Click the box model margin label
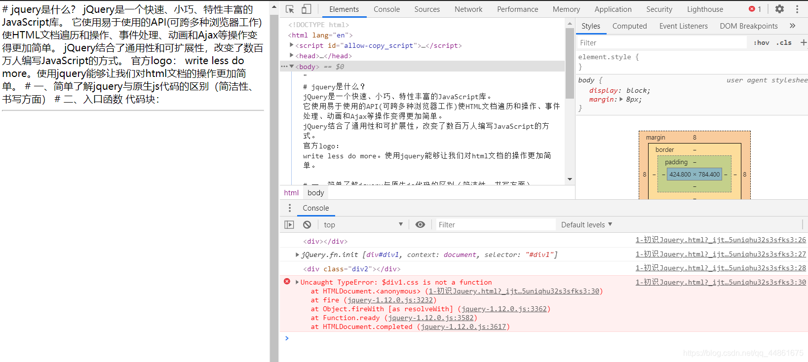This screenshot has height=362, width=808. 655,137
